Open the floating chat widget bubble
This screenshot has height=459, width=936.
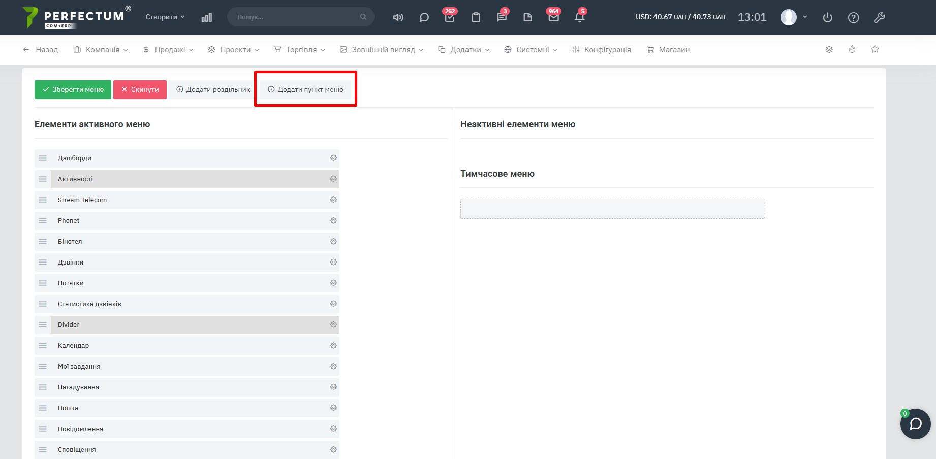(x=915, y=423)
